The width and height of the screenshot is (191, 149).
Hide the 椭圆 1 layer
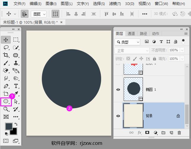point(118,90)
